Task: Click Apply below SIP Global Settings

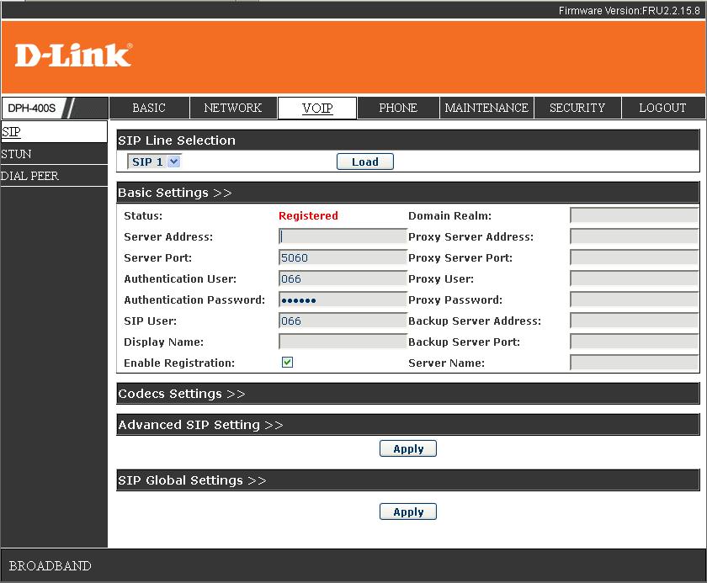Action: click(408, 511)
